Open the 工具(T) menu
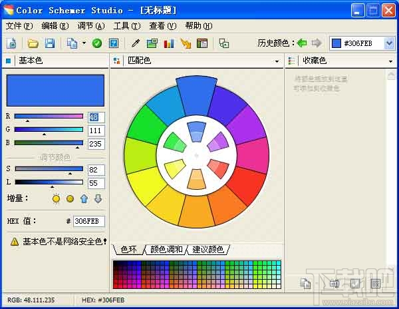This screenshot has height=309, width=399. (127, 26)
